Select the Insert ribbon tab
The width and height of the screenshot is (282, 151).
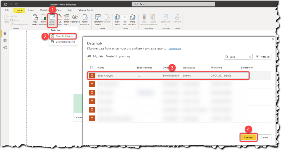31,10
